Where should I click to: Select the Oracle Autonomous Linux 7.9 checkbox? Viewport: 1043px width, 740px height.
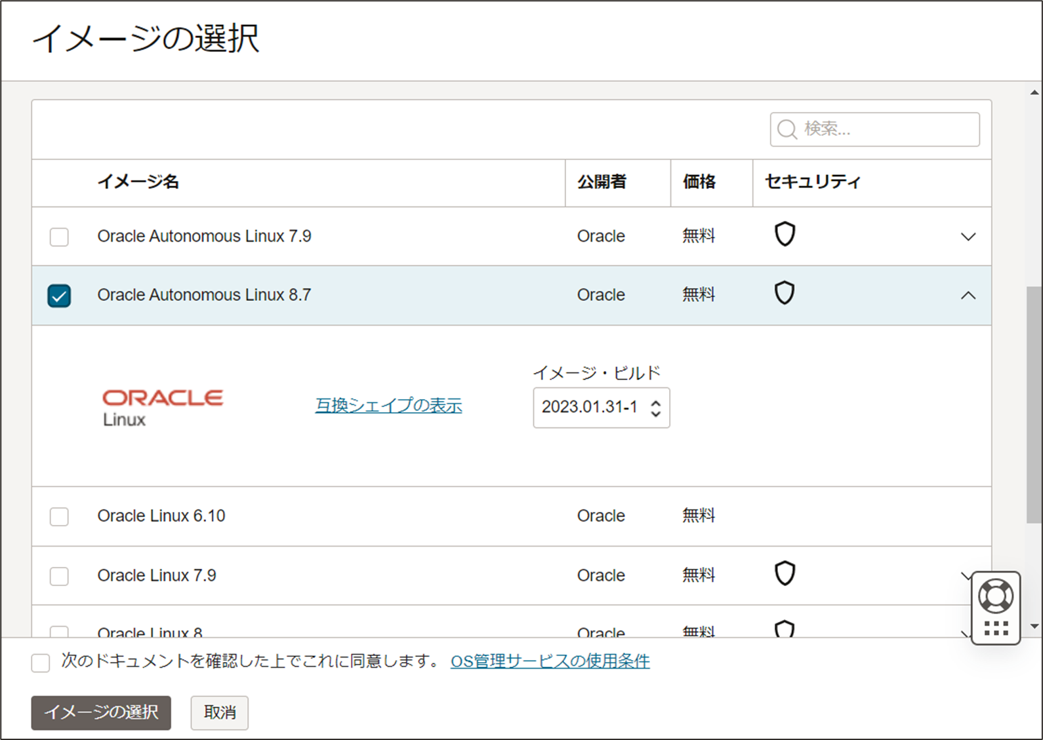pyautogui.click(x=59, y=237)
